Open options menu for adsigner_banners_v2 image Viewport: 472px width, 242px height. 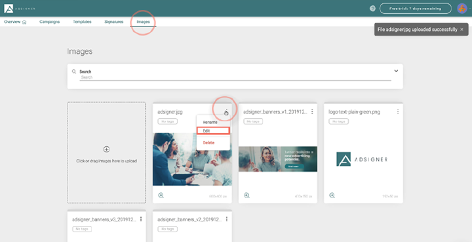226,219
